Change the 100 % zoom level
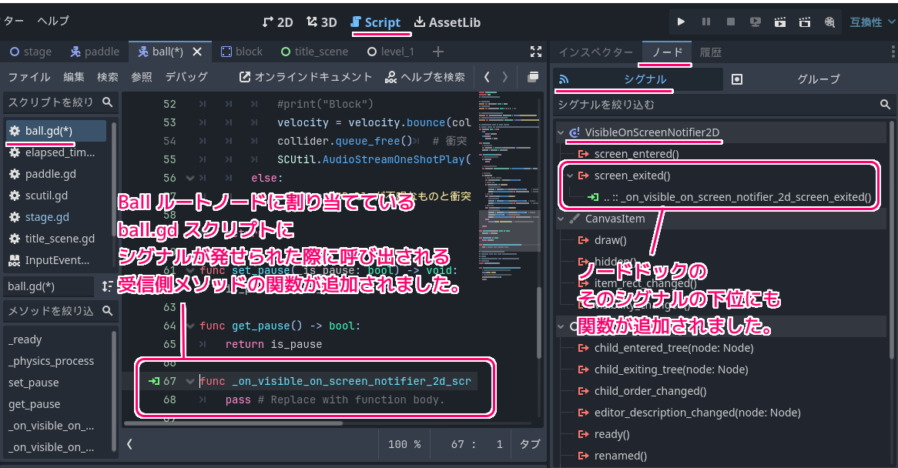 click(x=404, y=444)
